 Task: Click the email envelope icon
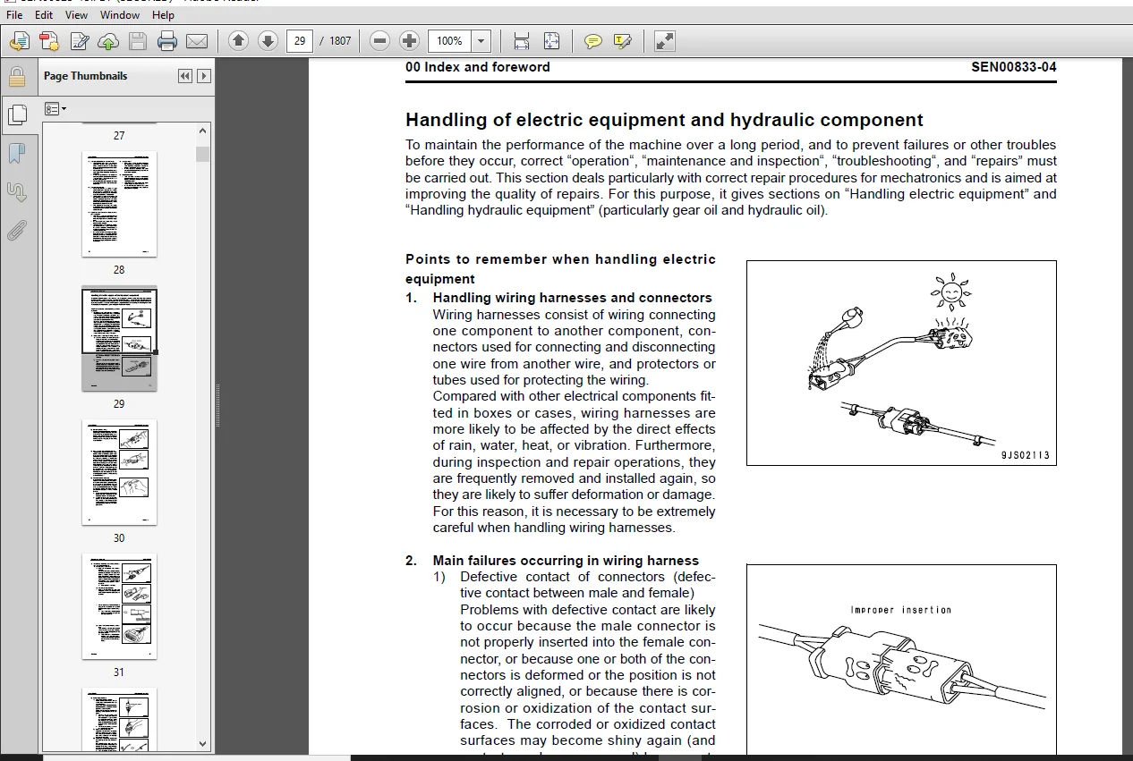coord(197,41)
